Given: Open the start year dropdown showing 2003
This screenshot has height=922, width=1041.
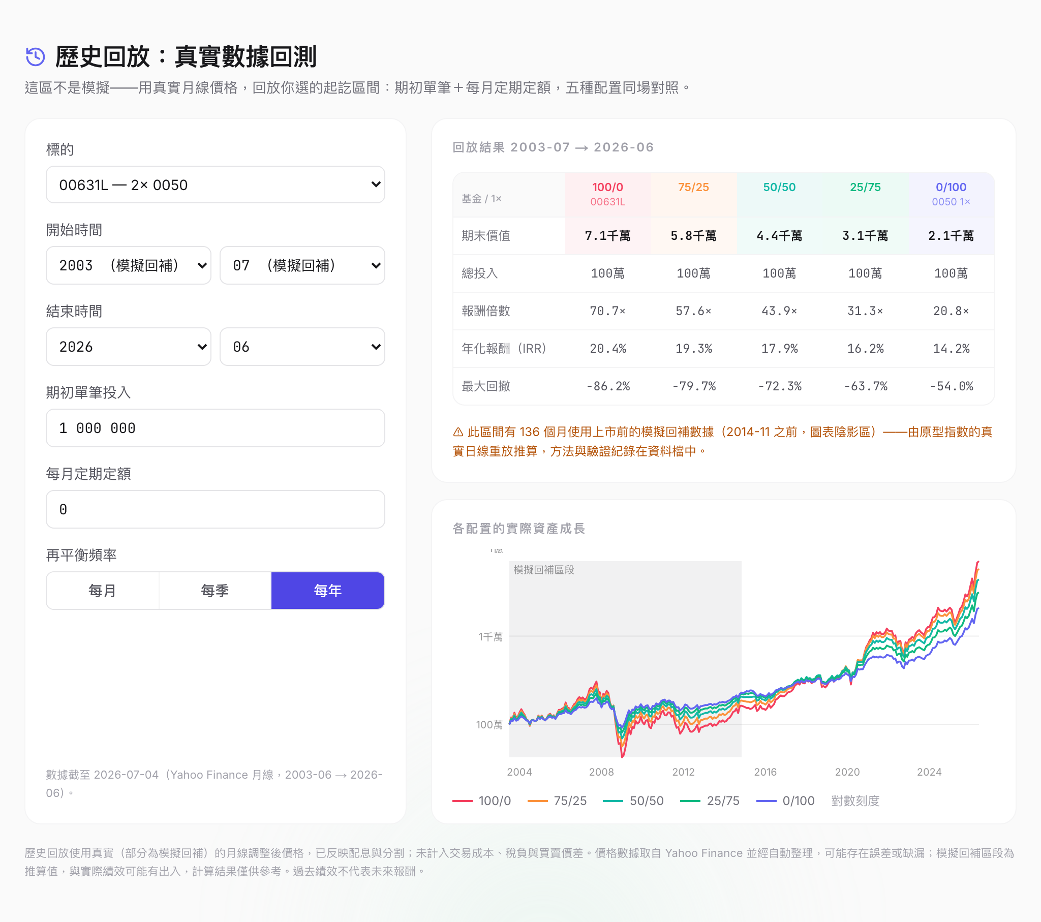Looking at the screenshot, I should pos(128,265).
